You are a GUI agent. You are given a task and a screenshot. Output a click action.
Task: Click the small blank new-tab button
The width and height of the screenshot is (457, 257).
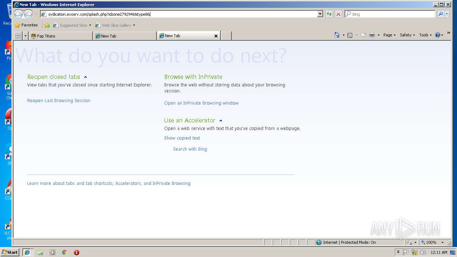point(226,36)
